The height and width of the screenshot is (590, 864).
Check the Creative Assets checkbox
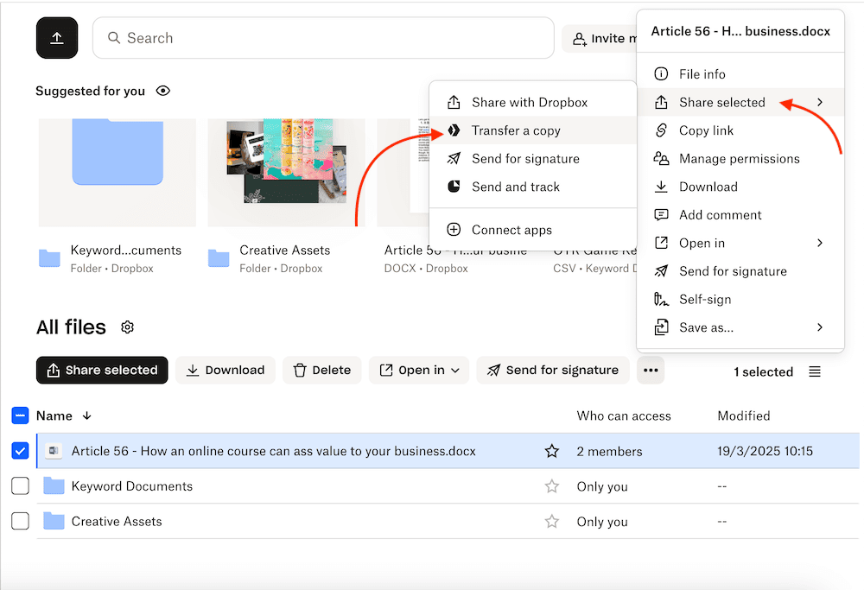click(x=20, y=521)
